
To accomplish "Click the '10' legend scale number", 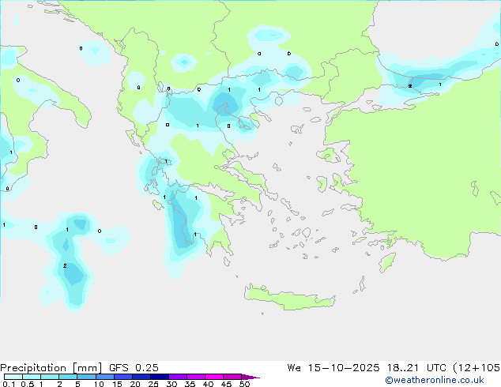I will (x=99, y=384).
